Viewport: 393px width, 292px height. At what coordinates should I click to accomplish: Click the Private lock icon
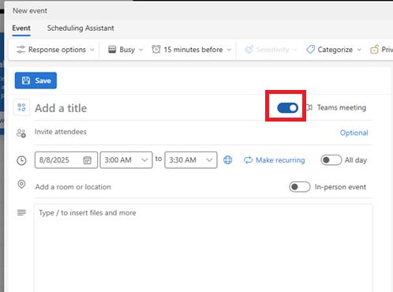[x=374, y=50]
